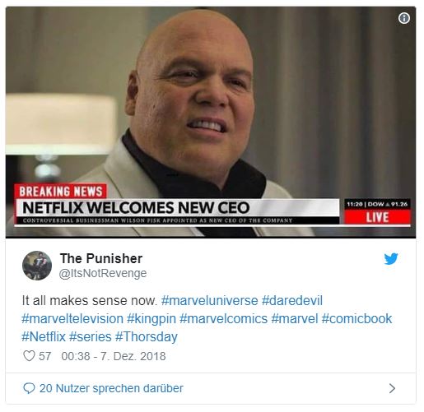This screenshot has width=424, height=412.
Task: Click The Punisher display name
Action: [101, 258]
